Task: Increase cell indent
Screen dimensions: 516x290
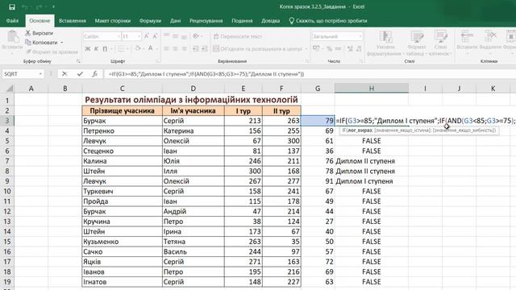Action: coord(204,48)
